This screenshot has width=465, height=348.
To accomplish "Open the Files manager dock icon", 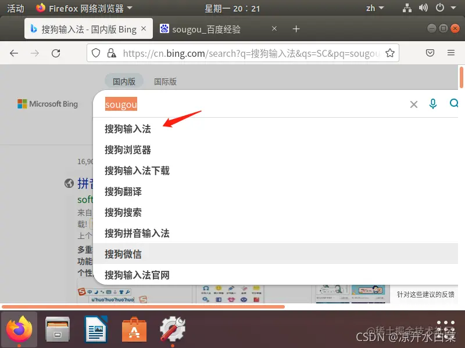I will (58, 329).
